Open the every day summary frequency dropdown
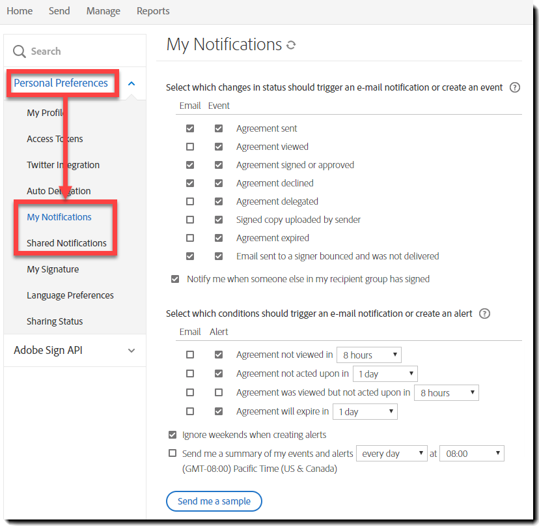539x526 pixels. 391,453
